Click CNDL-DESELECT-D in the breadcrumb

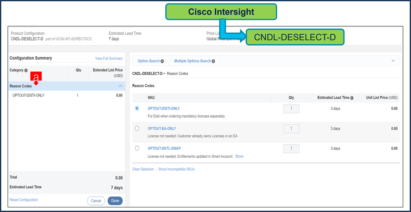pyautogui.click(x=147, y=74)
